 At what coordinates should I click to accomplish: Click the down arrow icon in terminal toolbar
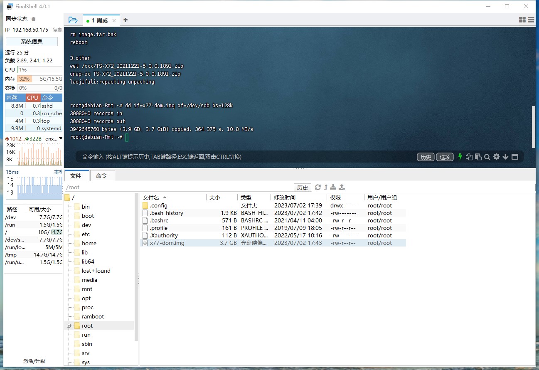tap(505, 157)
